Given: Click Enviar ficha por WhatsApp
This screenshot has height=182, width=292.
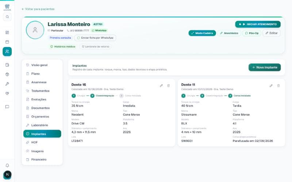Looking at the screenshot, I should tap(95, 38).
